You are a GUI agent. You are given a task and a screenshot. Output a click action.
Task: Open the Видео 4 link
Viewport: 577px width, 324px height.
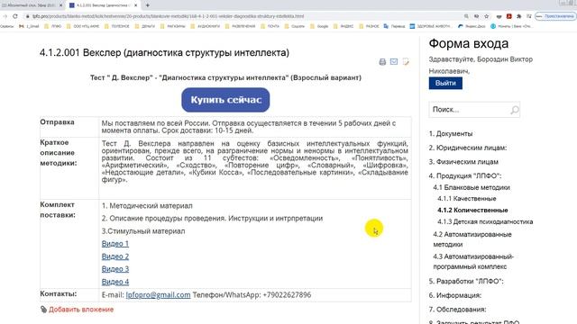point(115,282)
